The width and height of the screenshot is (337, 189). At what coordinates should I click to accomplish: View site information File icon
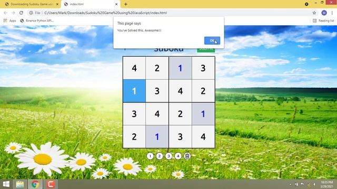tap(35, 13)
